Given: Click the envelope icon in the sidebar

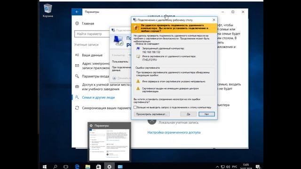Looking at the screenshot, I should 77,66.
